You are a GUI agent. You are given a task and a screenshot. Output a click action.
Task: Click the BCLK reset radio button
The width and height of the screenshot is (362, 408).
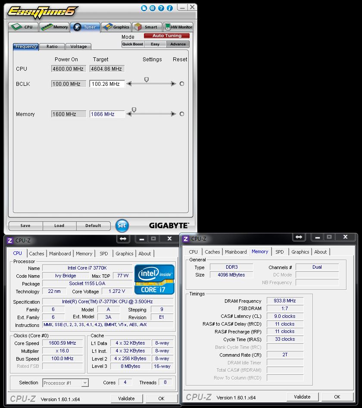click(182, 84)
